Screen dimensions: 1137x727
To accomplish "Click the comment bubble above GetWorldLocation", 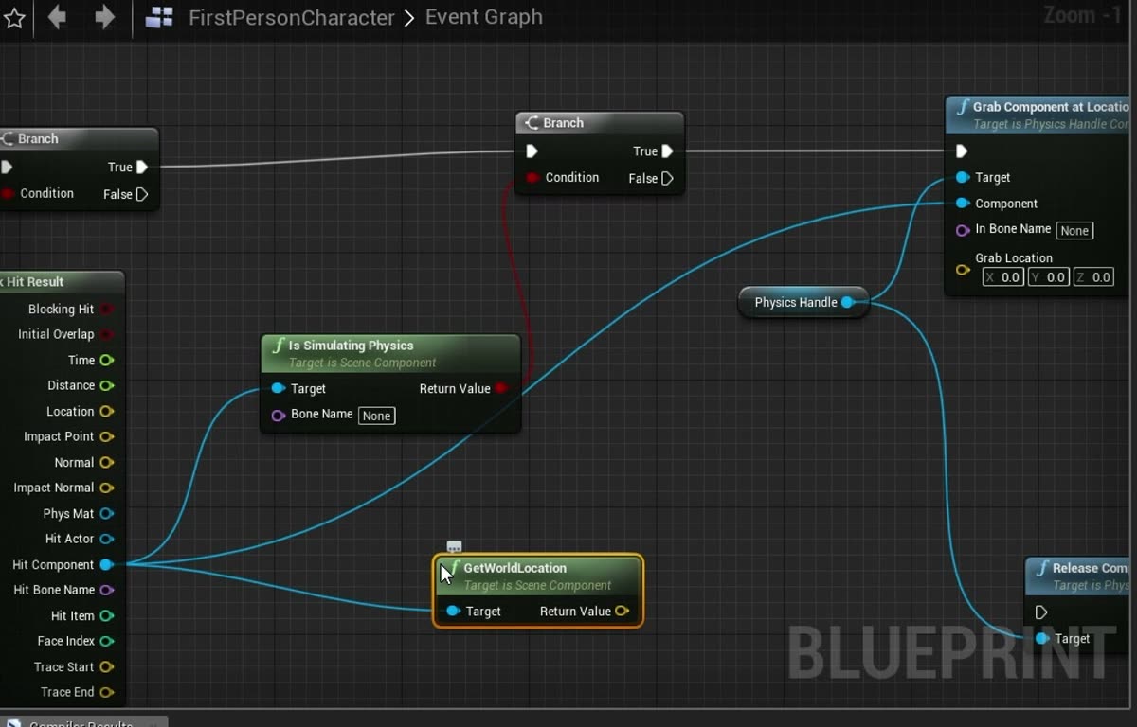I will click(454, 546).
